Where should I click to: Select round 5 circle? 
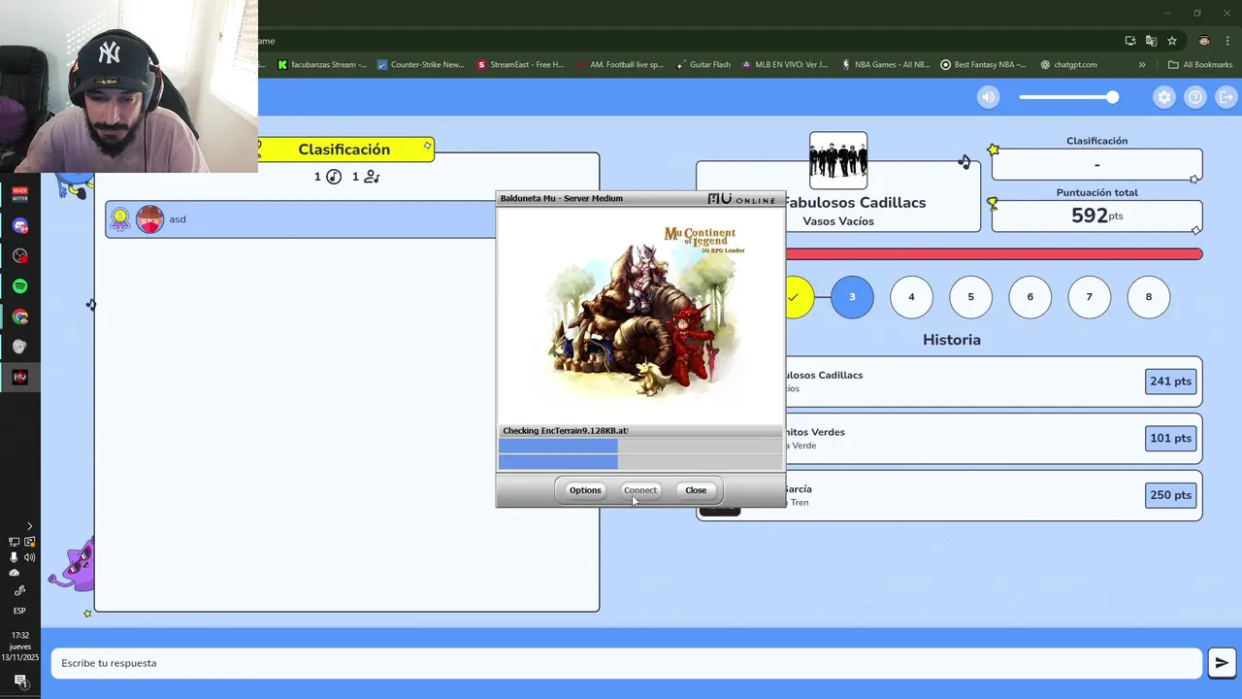(970, 297)
